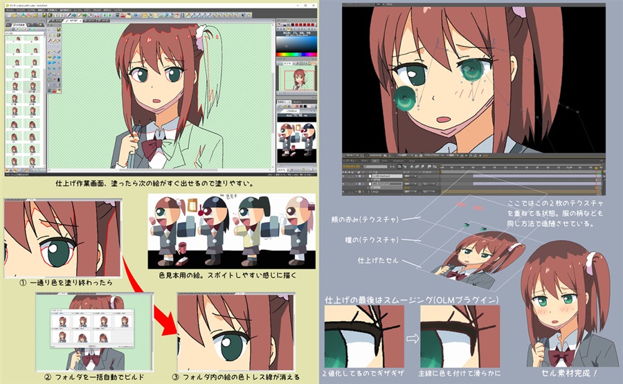Viewport: 623px width, 384px height.
Task: Click the orange current-time indicator in After Effects timeline
Action: (596, 168)
